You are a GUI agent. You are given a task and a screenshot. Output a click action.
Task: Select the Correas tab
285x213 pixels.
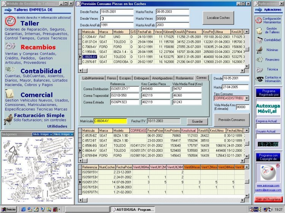[x=201, y=78]
